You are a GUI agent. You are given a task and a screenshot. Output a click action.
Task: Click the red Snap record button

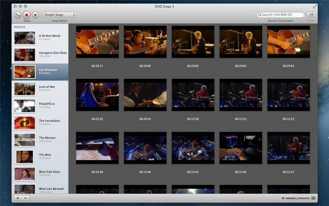click(27, 15)
